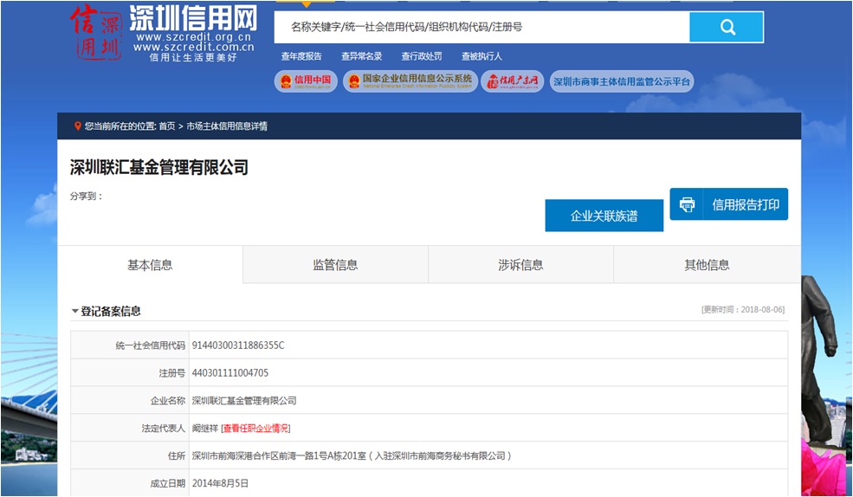This screenshot has height=497, width=853.
Task: Click the 企业名称 row label
Action: (167, 401)
